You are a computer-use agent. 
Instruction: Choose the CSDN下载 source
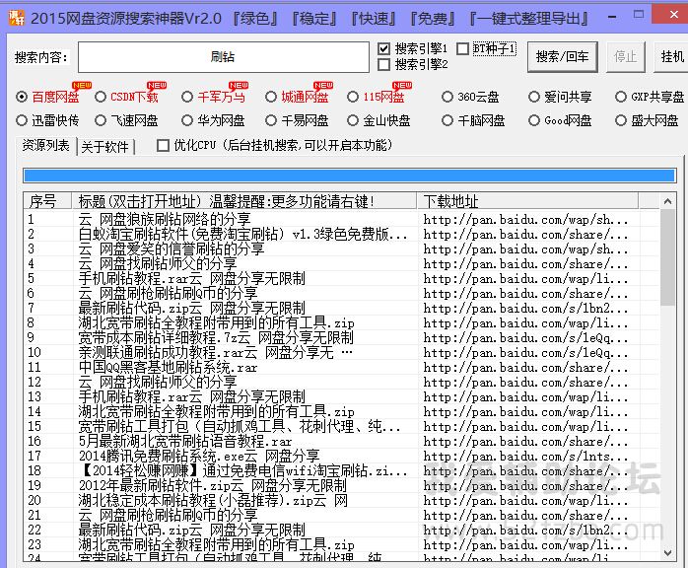pos(101,97)
